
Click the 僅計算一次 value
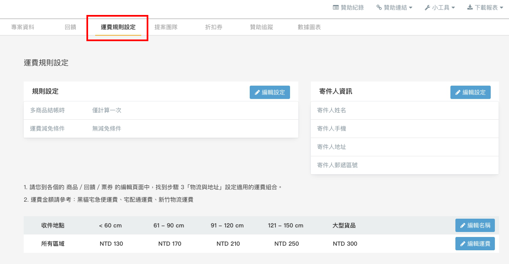107,110
